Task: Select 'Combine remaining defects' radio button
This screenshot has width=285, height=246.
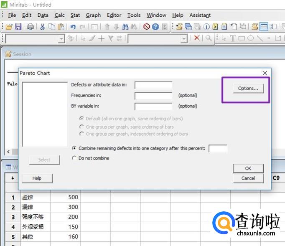Action: click(74, 148)
